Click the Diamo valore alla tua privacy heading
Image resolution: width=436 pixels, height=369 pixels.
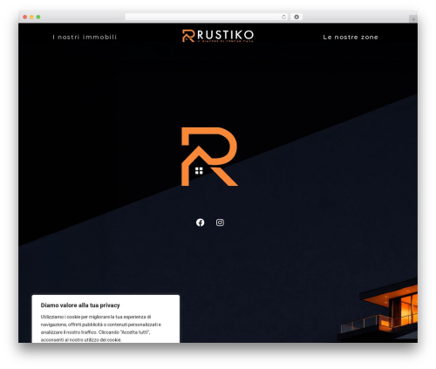80,305
